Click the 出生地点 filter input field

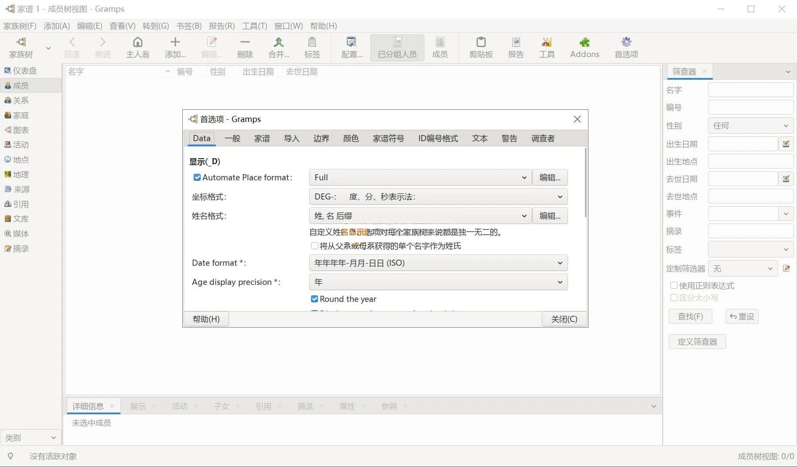(x=750, y=161)
